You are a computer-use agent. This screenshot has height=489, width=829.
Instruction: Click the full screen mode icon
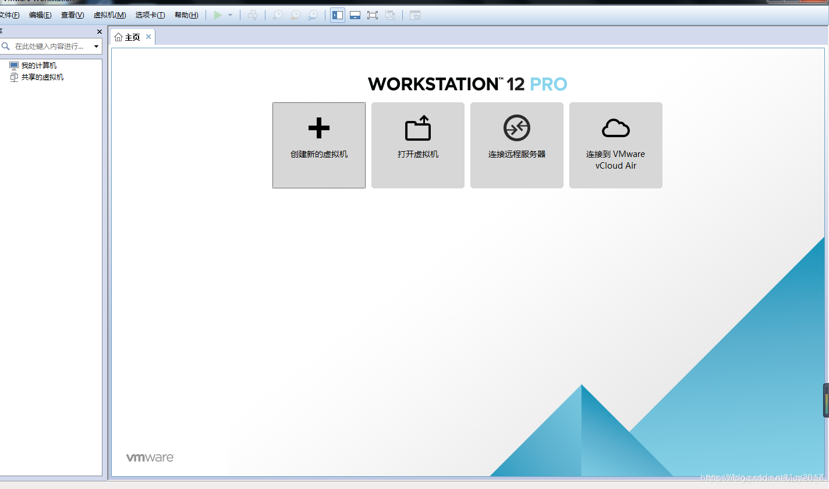(373, 15)
